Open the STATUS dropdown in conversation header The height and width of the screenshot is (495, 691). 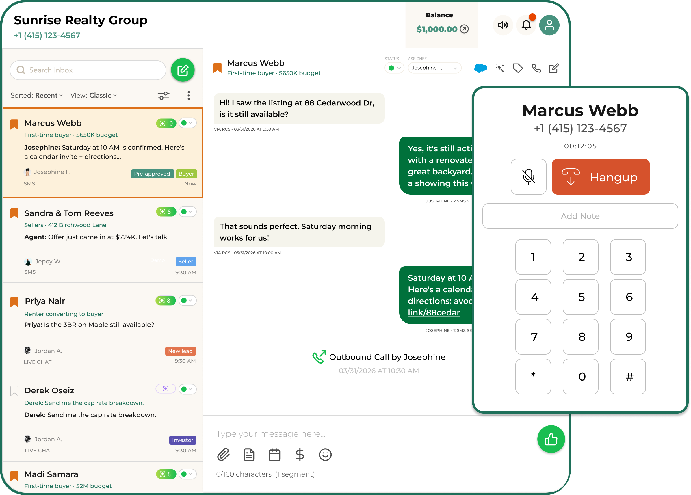[x=394, y=68]
